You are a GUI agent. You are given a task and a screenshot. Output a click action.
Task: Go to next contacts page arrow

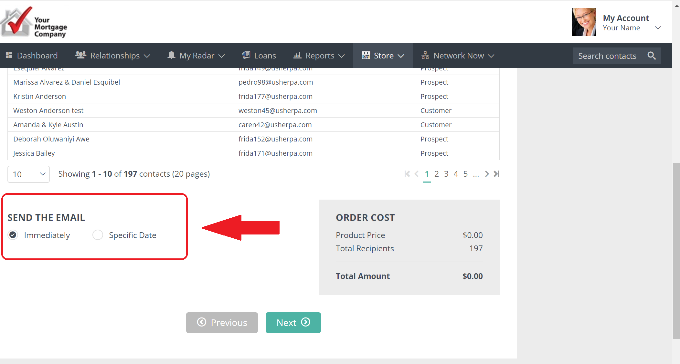pyautogui.click(x=487, y=174)
